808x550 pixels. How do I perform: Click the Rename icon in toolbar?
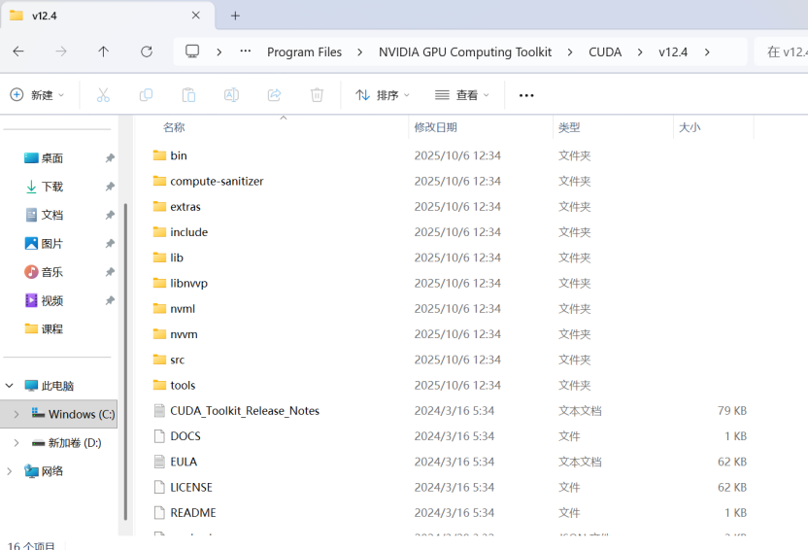231,95
